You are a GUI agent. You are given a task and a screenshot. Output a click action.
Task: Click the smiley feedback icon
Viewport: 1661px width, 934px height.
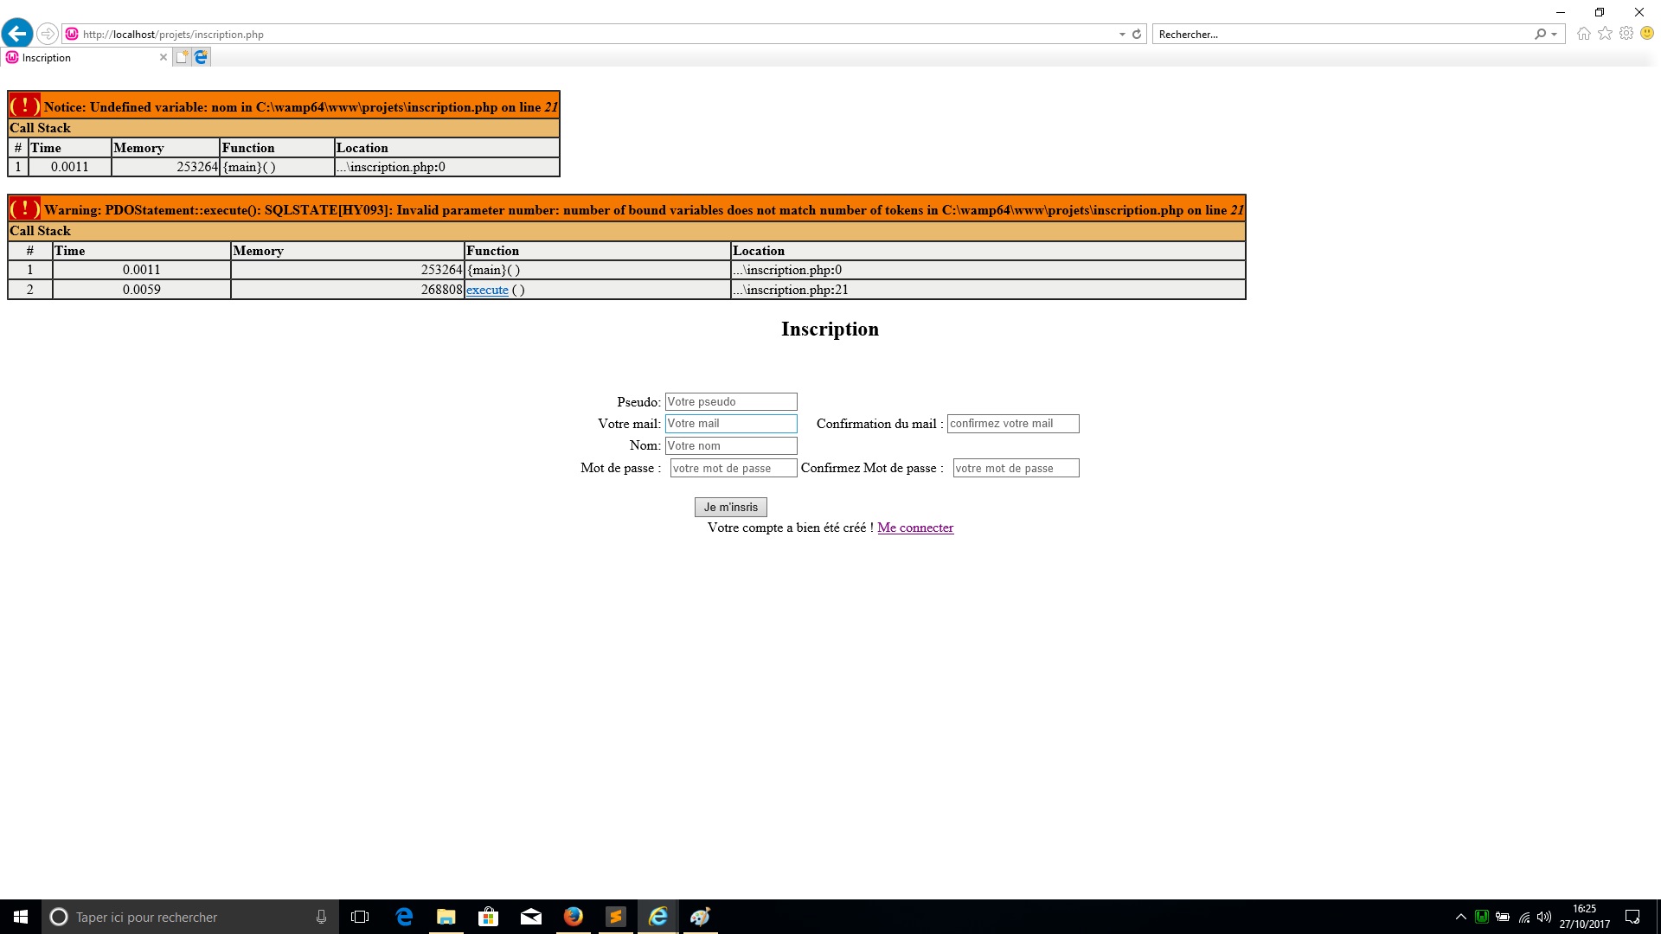pos(1646,33)
